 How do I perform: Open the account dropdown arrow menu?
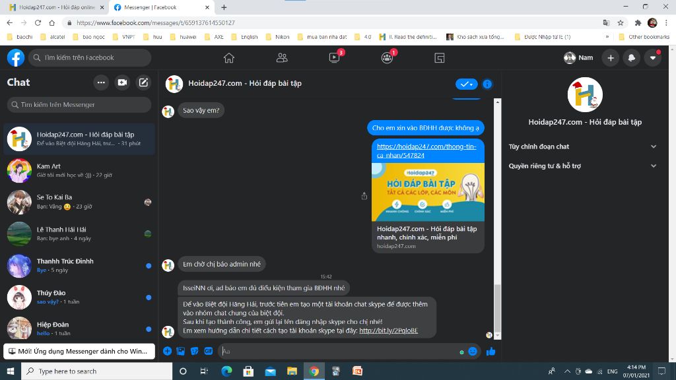pyautogui.click(x=653, y=58)
